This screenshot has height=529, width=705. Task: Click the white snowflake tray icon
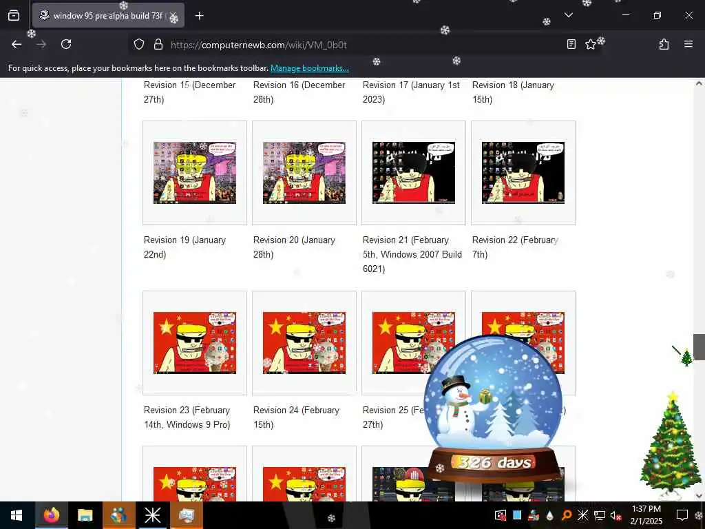click(582, 515)
